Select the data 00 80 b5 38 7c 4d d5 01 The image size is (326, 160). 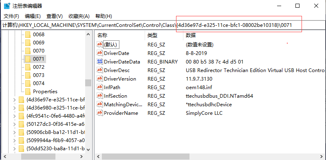[215, 62]
